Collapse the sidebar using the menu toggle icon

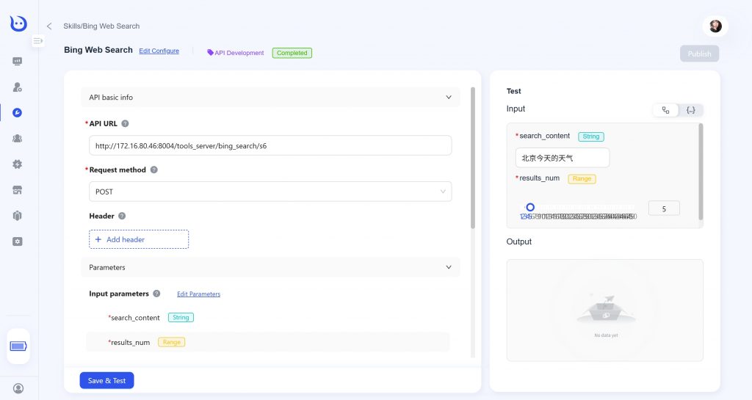37,41
